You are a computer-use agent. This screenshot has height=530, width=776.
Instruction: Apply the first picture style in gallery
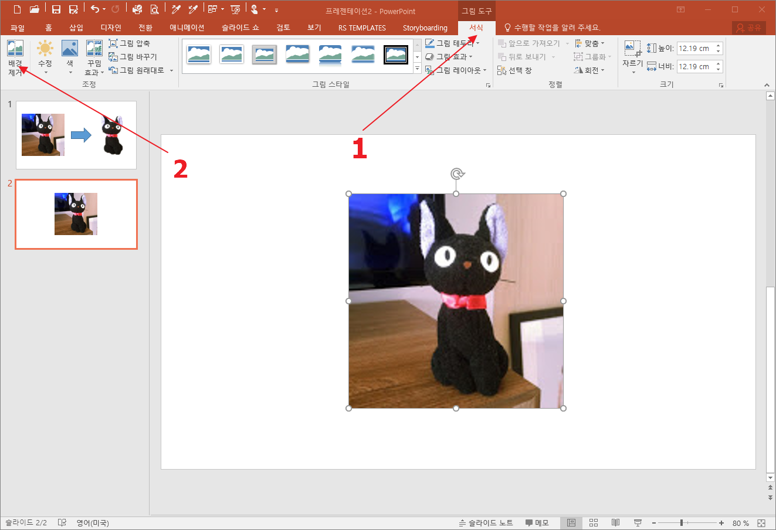(199, 55)
